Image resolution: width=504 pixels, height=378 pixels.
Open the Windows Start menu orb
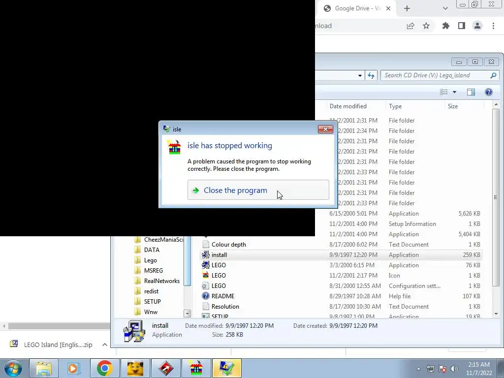click(13, 368)
